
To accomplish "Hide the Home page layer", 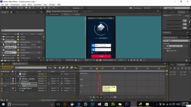I will (x=2, y=84).
